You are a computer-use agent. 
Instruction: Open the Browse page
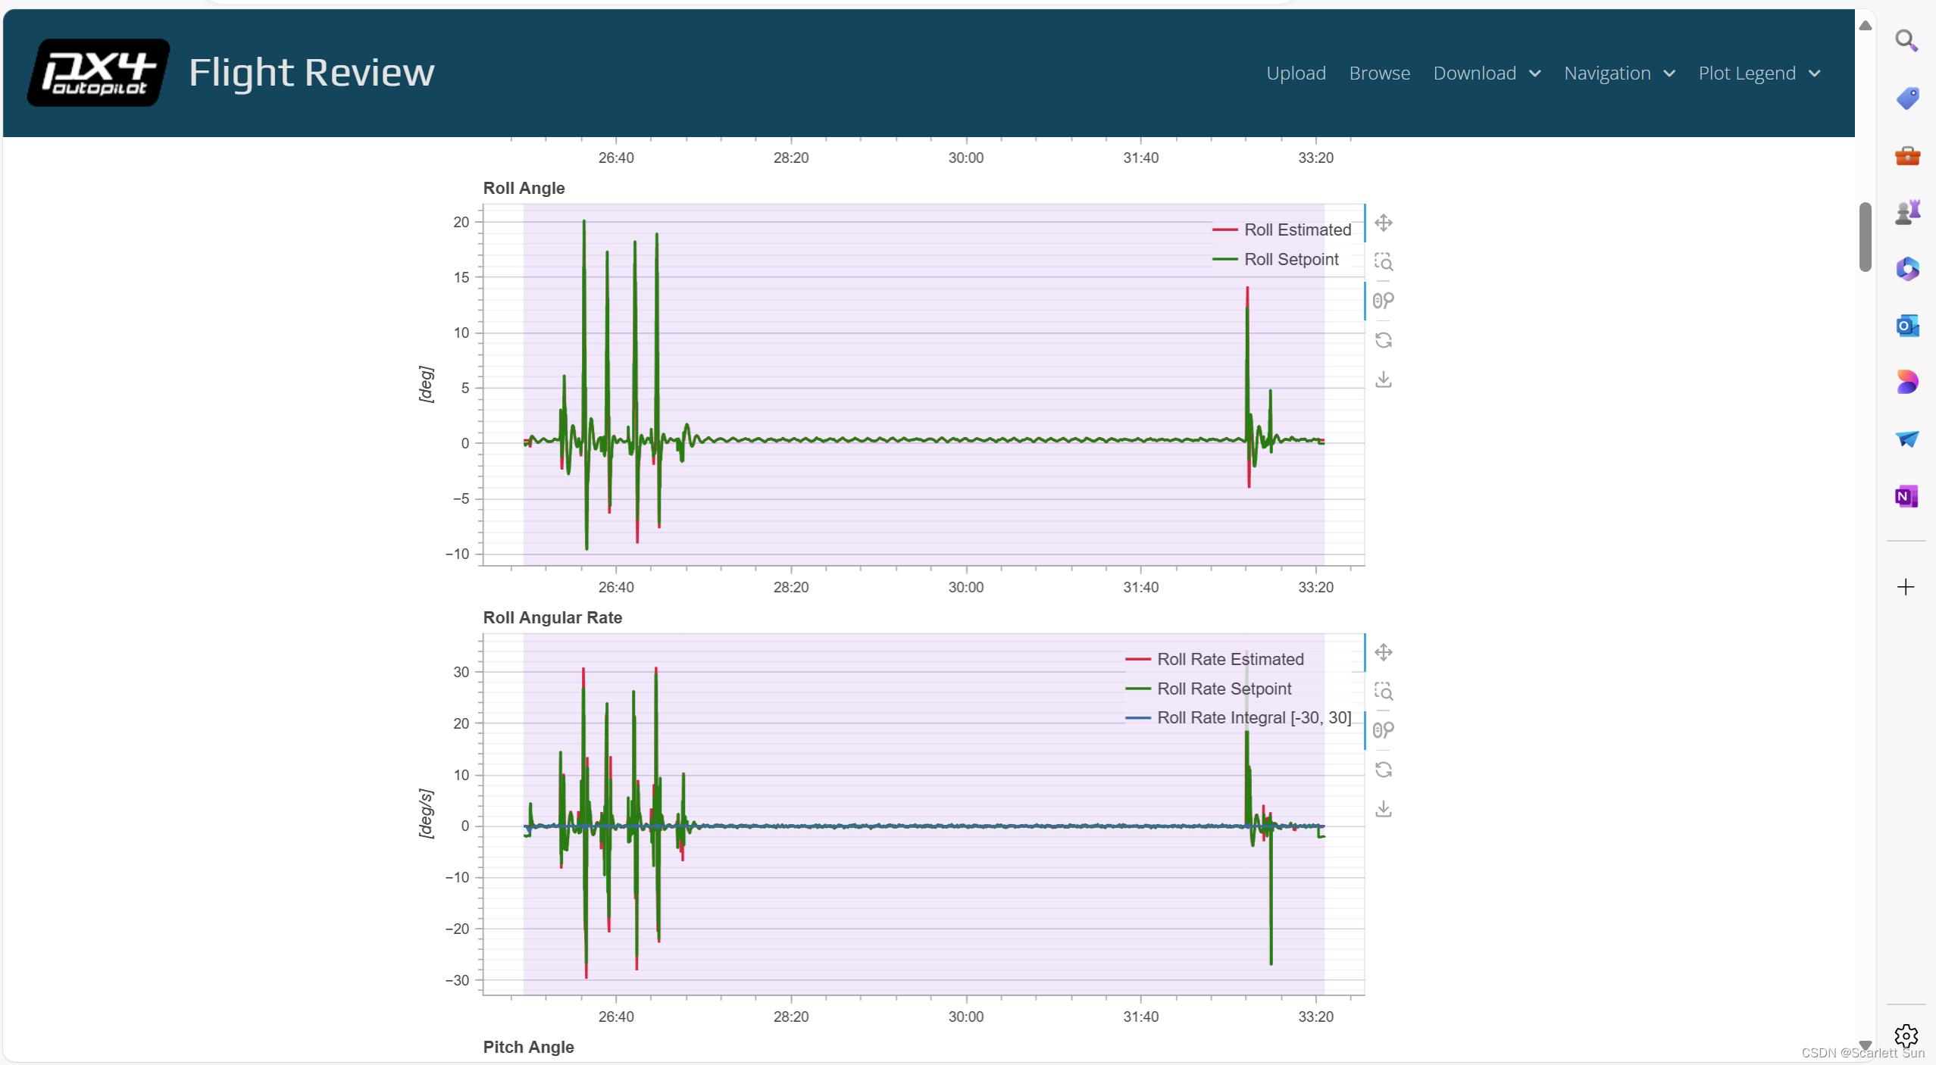(1379, 73)
